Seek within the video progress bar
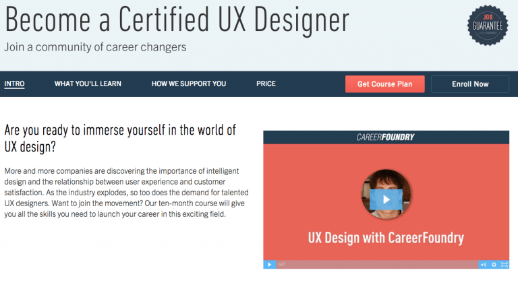The height and width of the screenshot is (293, 518). [377, 264]
